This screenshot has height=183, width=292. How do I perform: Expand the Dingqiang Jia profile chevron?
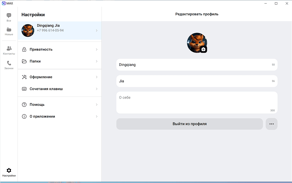click(96, 30)
